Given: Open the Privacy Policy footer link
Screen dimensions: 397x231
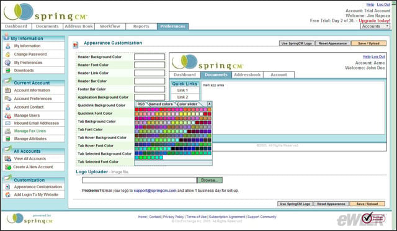Looking at the screenshot, I should pyautogui.click(x=173, y=217).
